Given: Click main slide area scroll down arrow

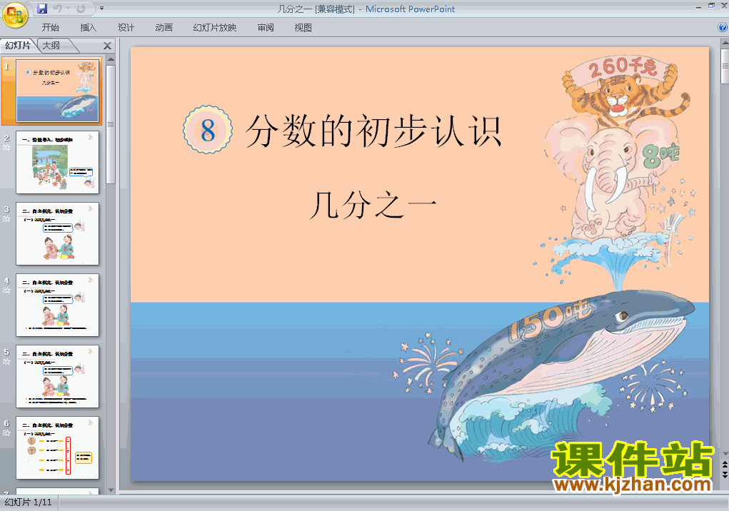Looking at the screenshot, I should click(x=725, y=453).
